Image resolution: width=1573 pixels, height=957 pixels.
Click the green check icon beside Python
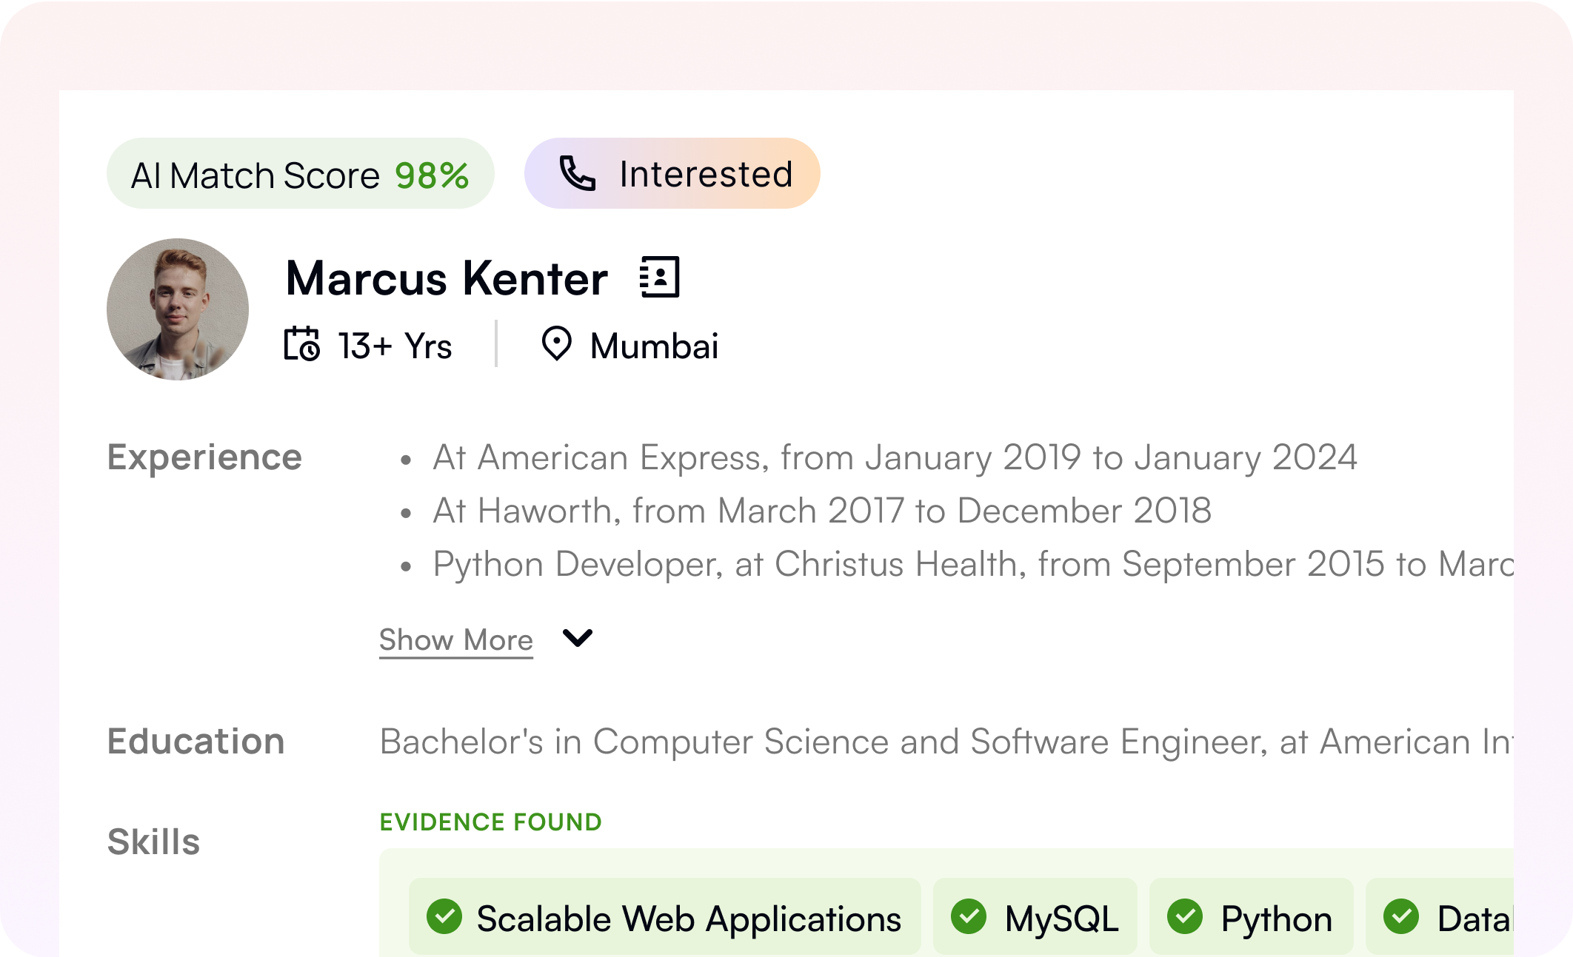1185,916
